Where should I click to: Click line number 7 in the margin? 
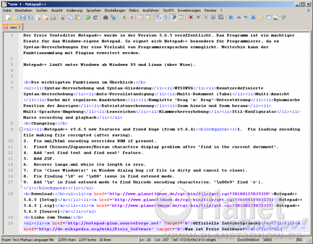click(12, 88)
